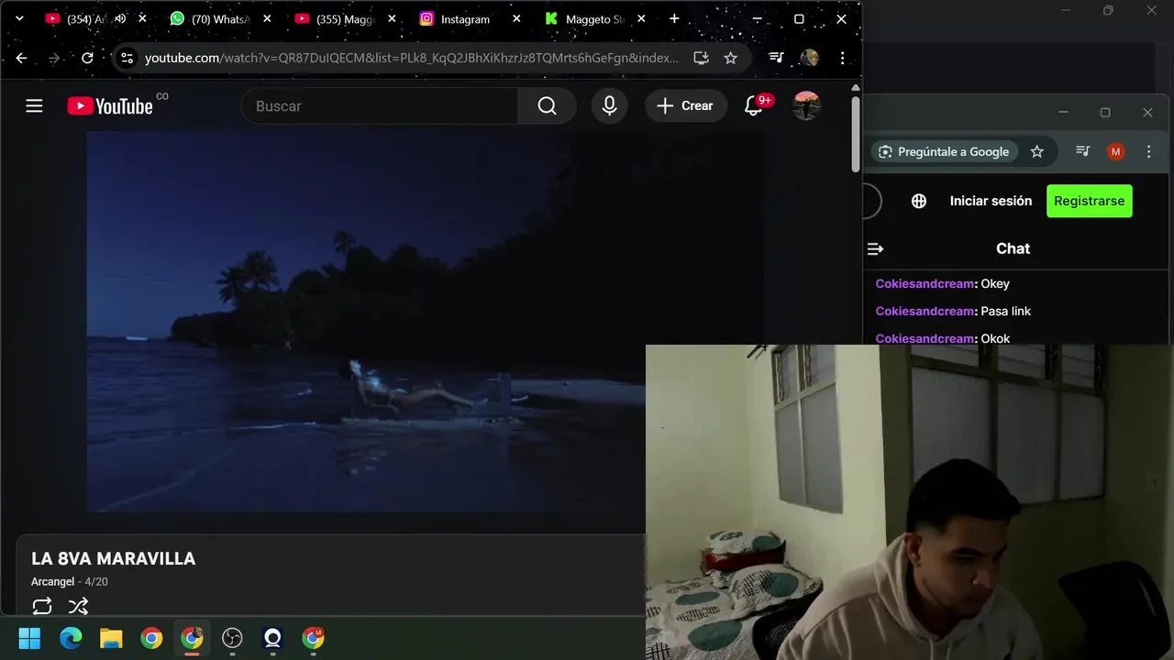Click the Buscar search field

(380, 106)
